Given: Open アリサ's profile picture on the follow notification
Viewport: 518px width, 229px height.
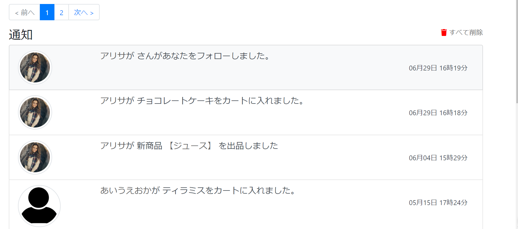Looking at the screenshot, I should [34, 67].
